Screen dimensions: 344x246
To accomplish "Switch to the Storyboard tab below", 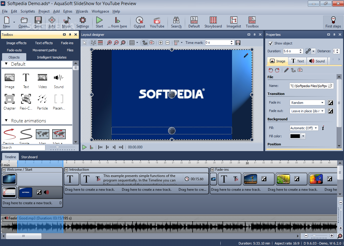I will 29,157.
